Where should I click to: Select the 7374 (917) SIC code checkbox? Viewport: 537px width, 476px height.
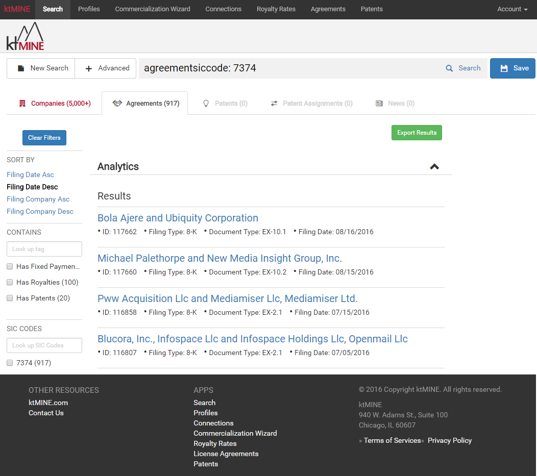point(10,363)
